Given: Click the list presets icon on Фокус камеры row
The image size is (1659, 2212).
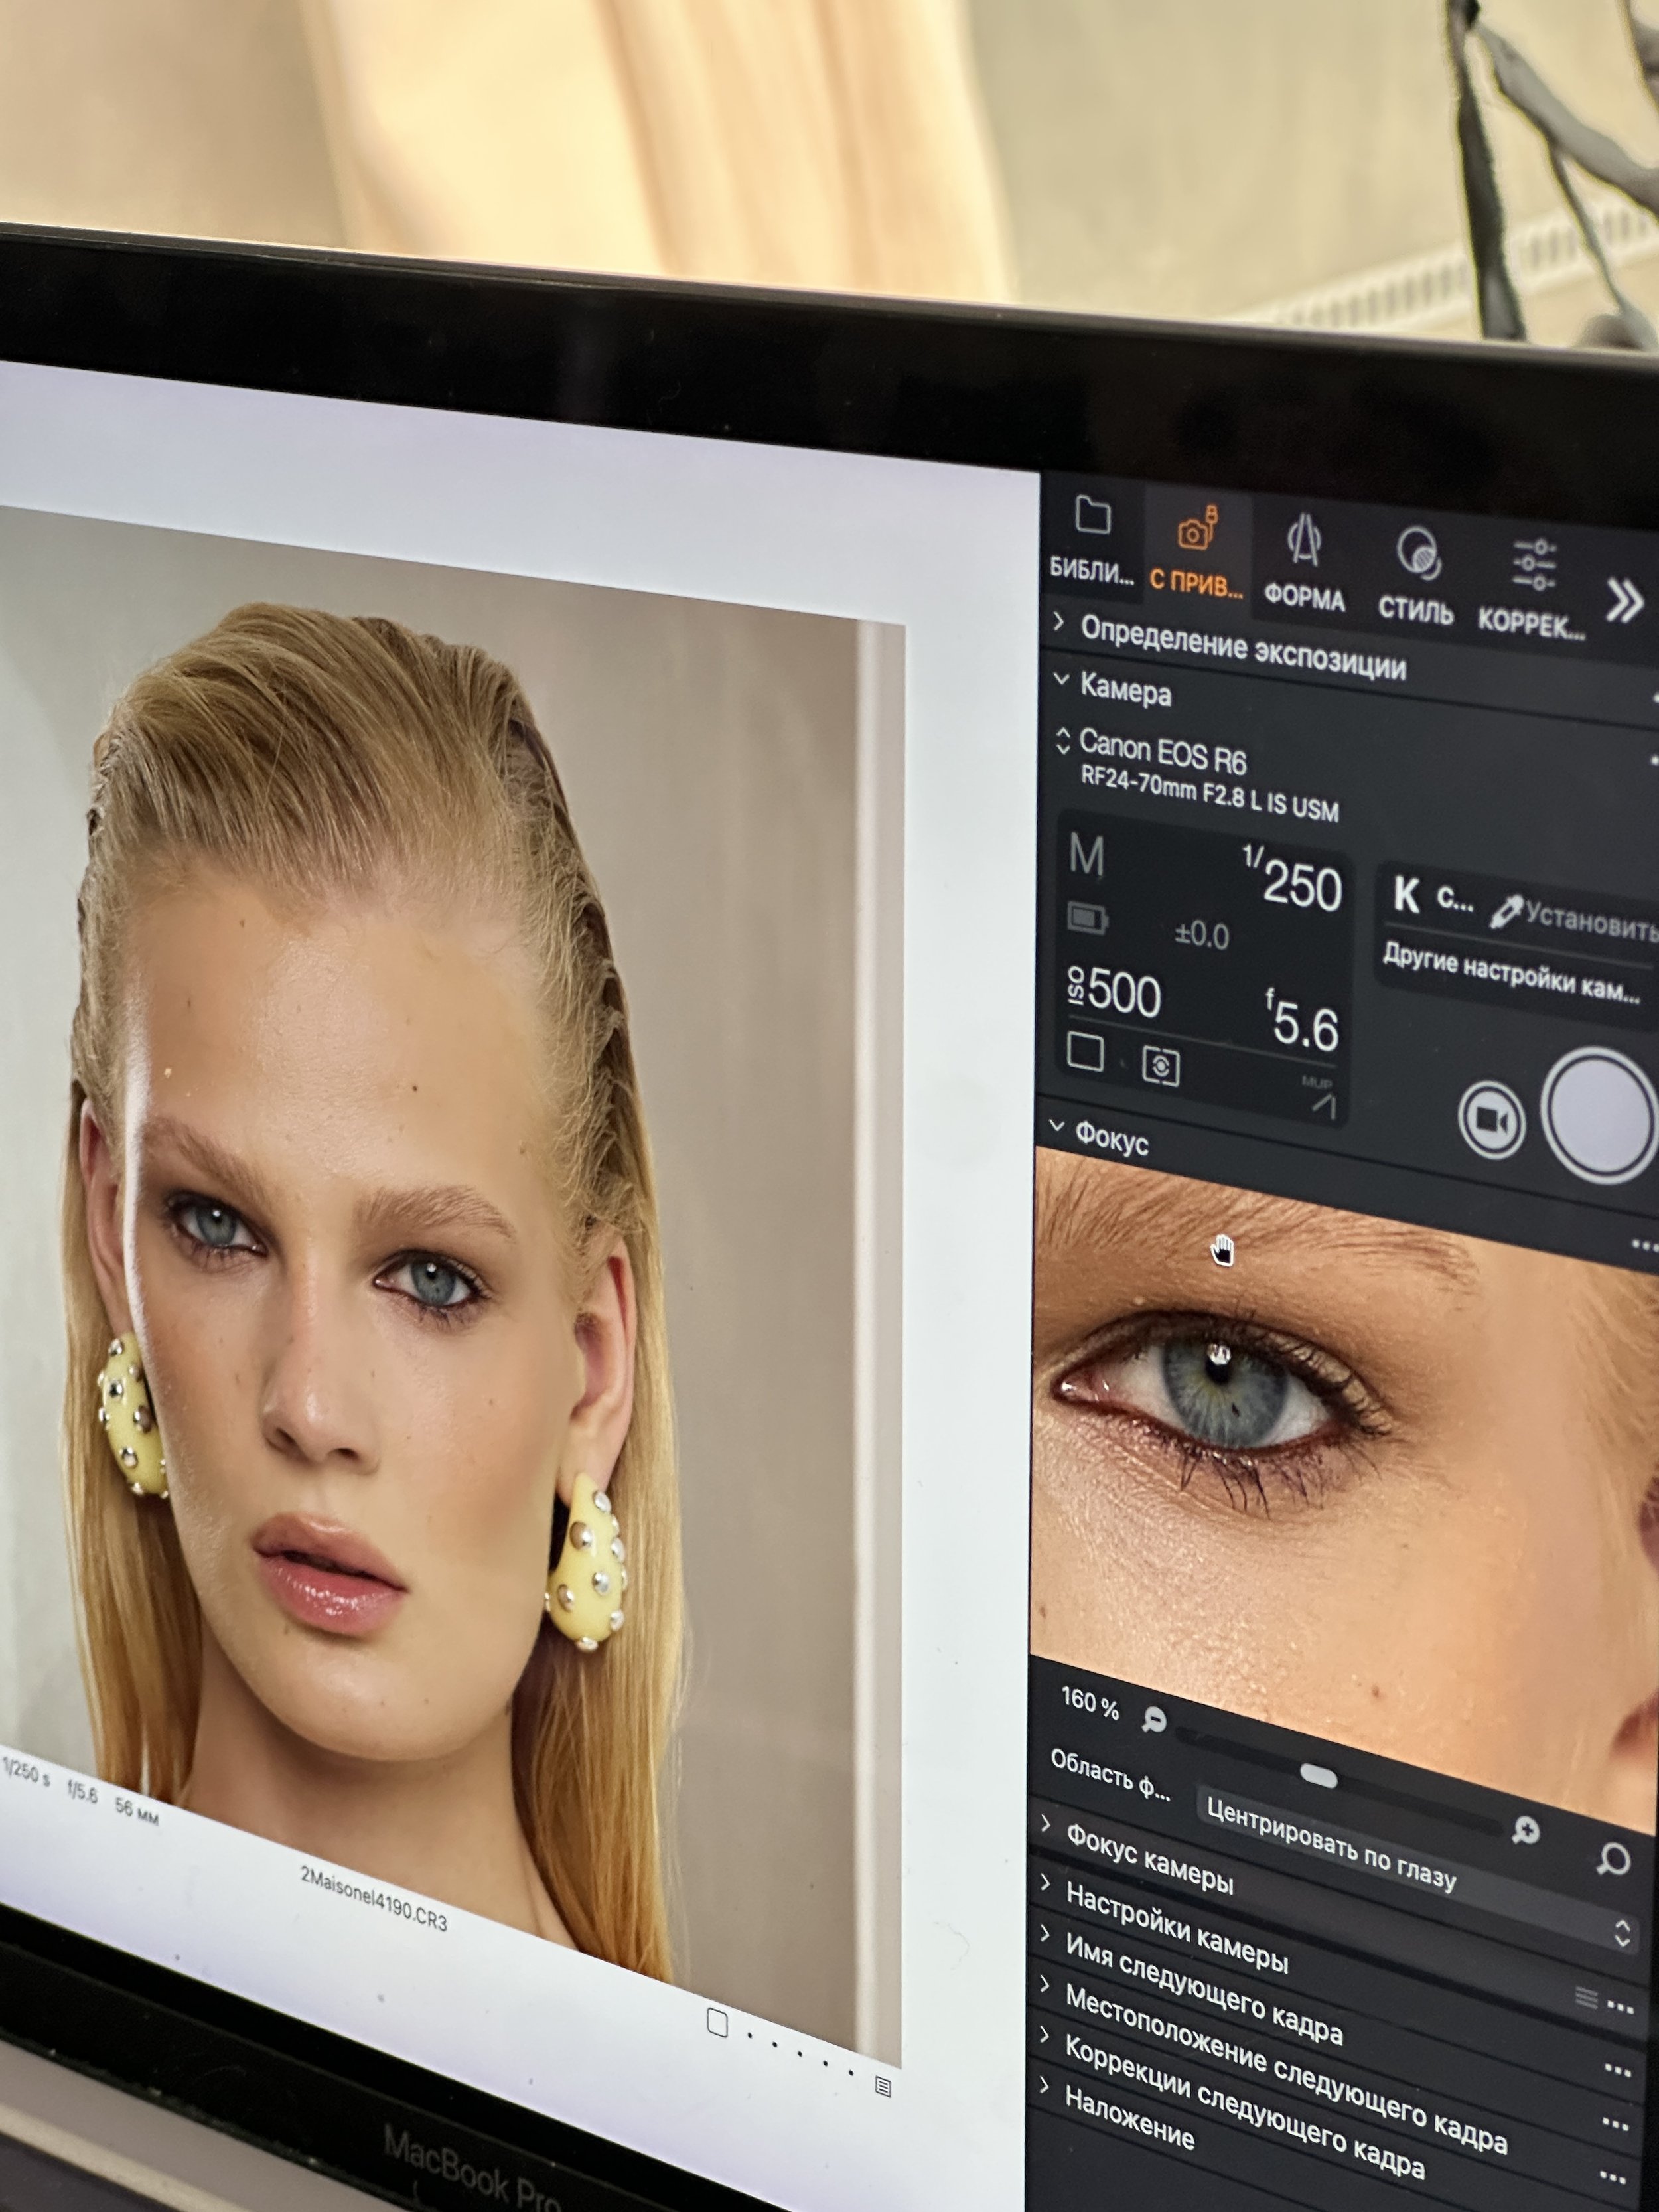Looking at the screenshot, I should [x=1585, y=1997].
